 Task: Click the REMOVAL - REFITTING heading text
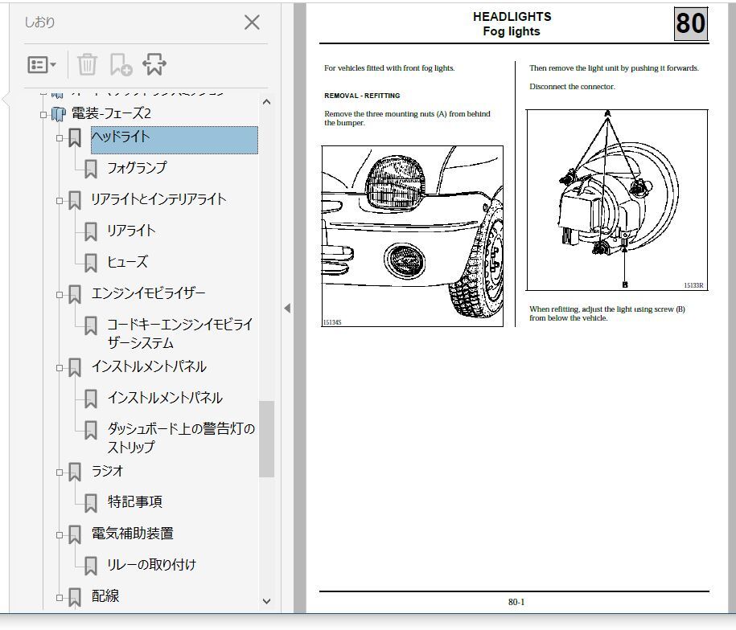pyautogui.click(x=362, y=96)
